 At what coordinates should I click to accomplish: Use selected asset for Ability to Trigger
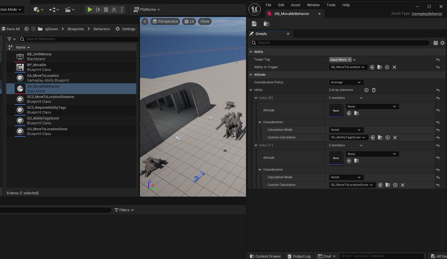[x=372, y=67]
